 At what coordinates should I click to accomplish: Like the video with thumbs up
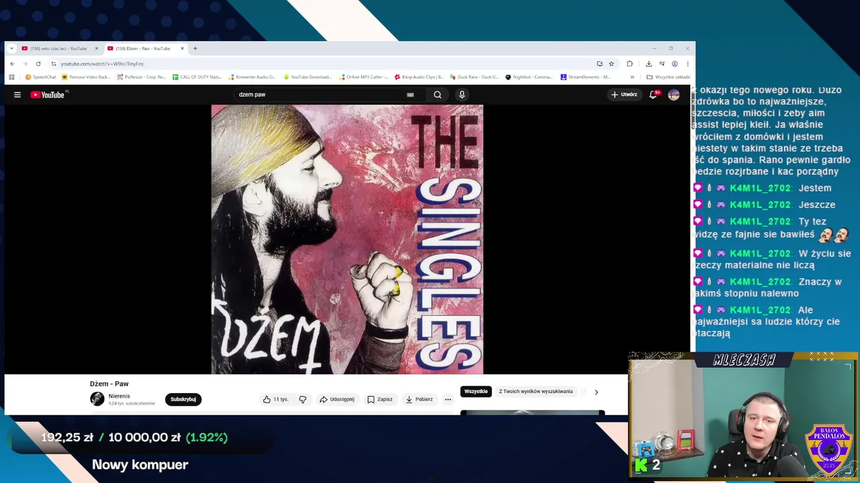pos(275,399)
